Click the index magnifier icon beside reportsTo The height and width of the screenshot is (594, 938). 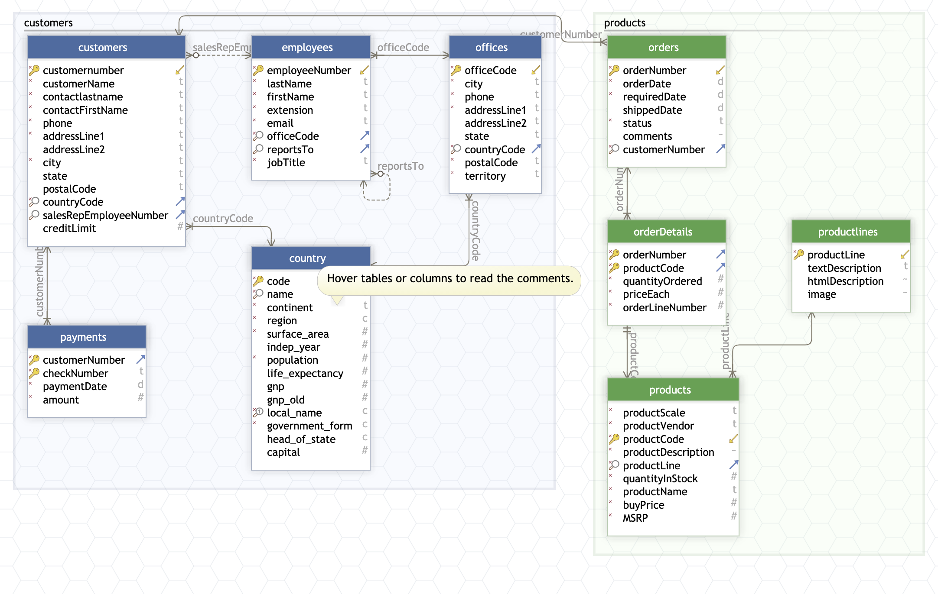click(x=258, y=149)
